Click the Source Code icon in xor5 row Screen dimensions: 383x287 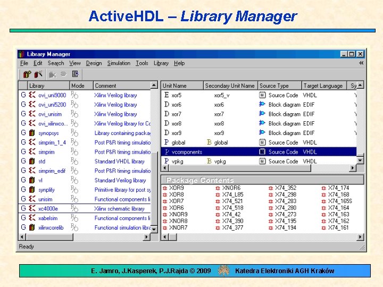pos(262,95)
